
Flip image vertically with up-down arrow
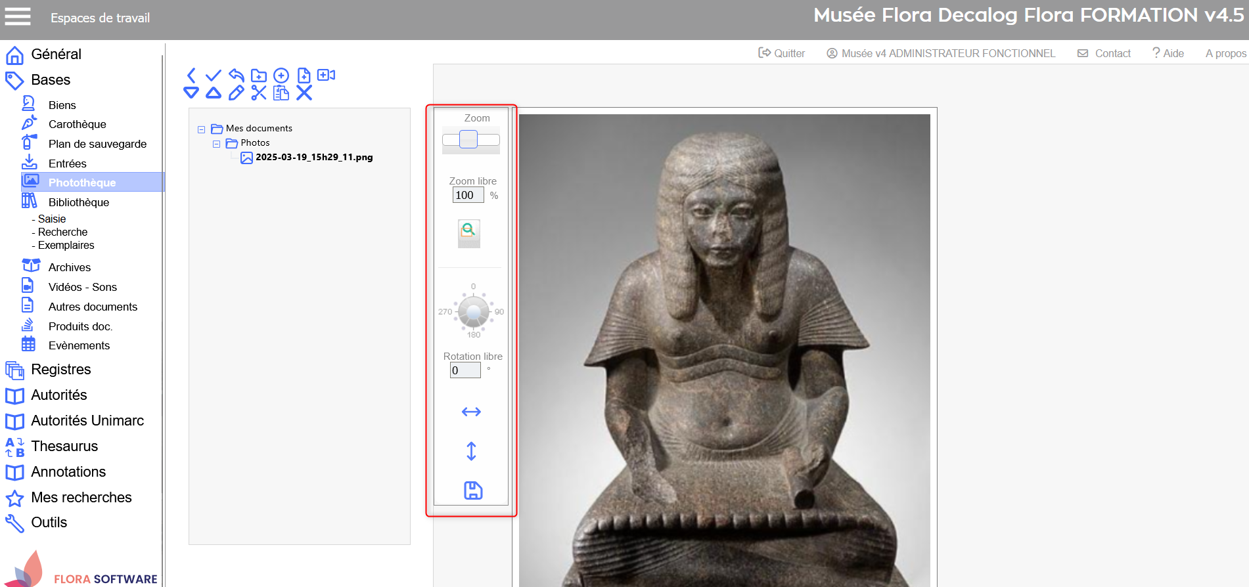pos(471,451)
